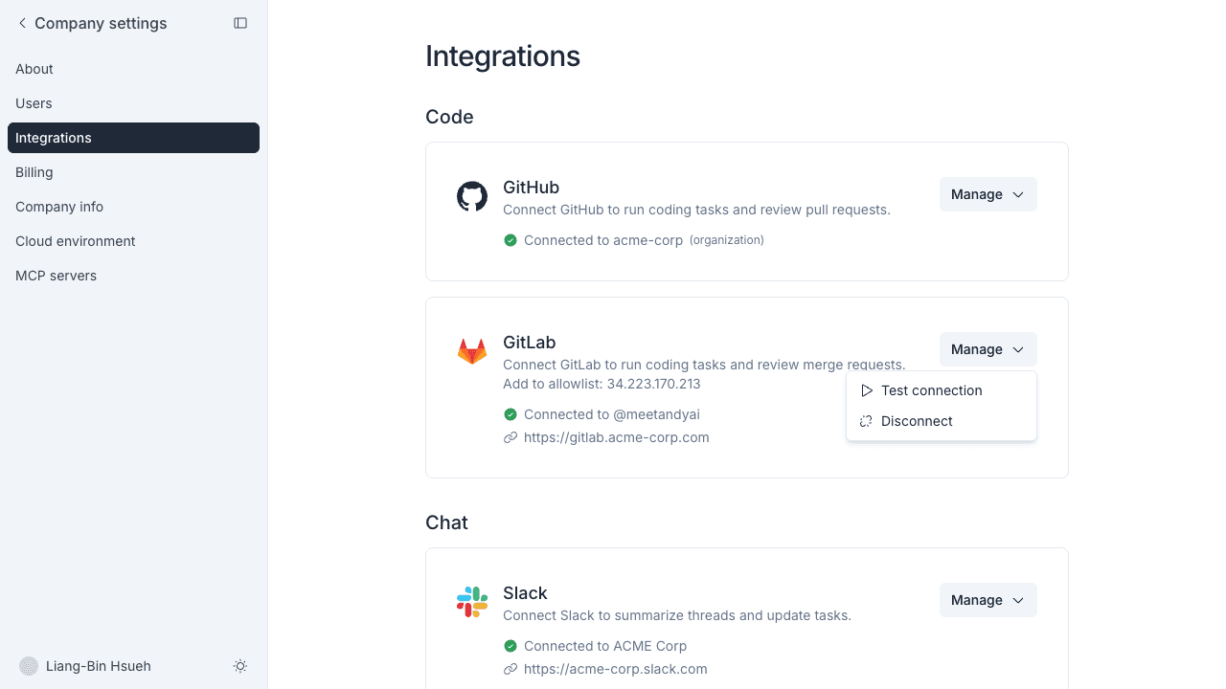The width and height of the screenshot is (1226, 689).
Task: Toggle the light/dark theme sun icon
Action: coord(240,666)
